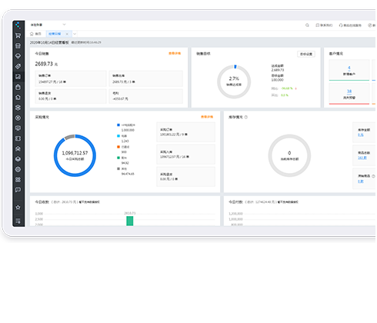The width and height of the screenshot is (377, 323).
Task: Click gray legend swatch 94,474.65
Action: pyautogui.click(x=118, y=168)
